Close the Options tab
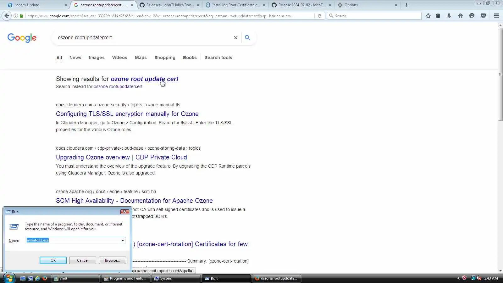 click(x=396, y=5)
